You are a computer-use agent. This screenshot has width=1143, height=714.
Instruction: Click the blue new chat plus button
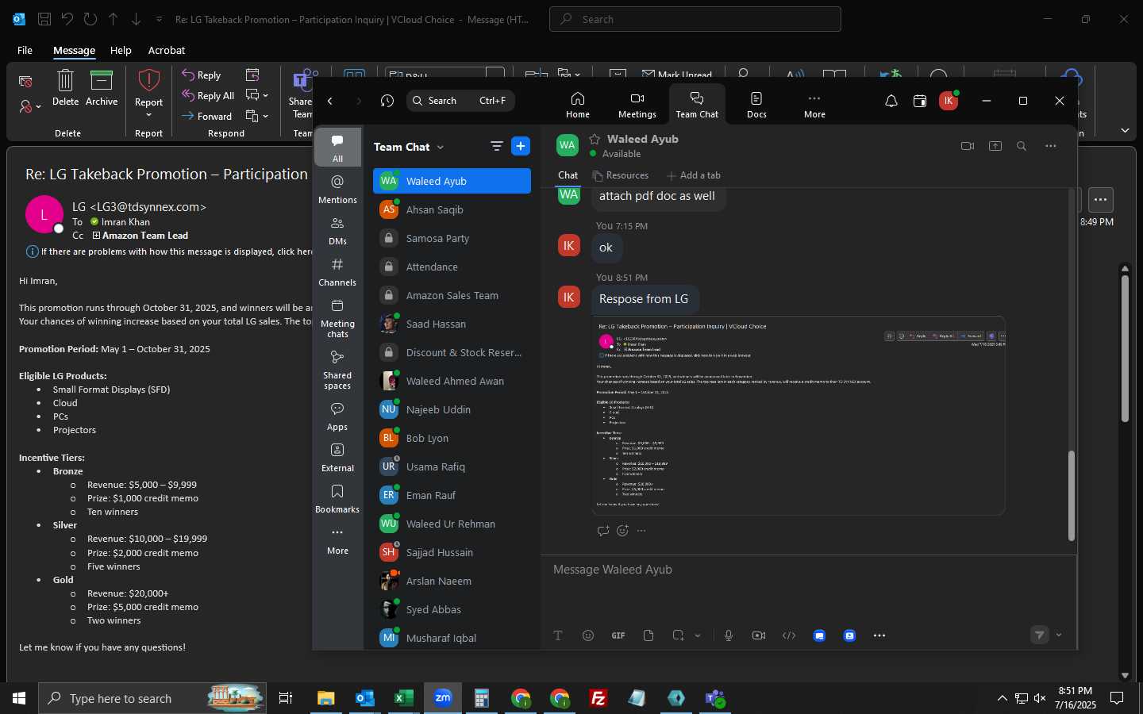[x=521, y=146]
